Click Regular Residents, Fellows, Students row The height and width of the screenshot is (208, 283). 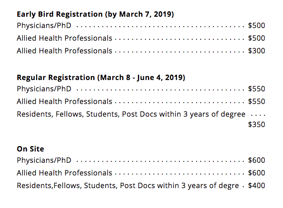[x=131, y=114]
